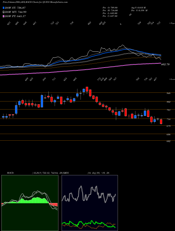
Task: Select the 'DOW PT: 645.17' label
Action: [15, 16]
